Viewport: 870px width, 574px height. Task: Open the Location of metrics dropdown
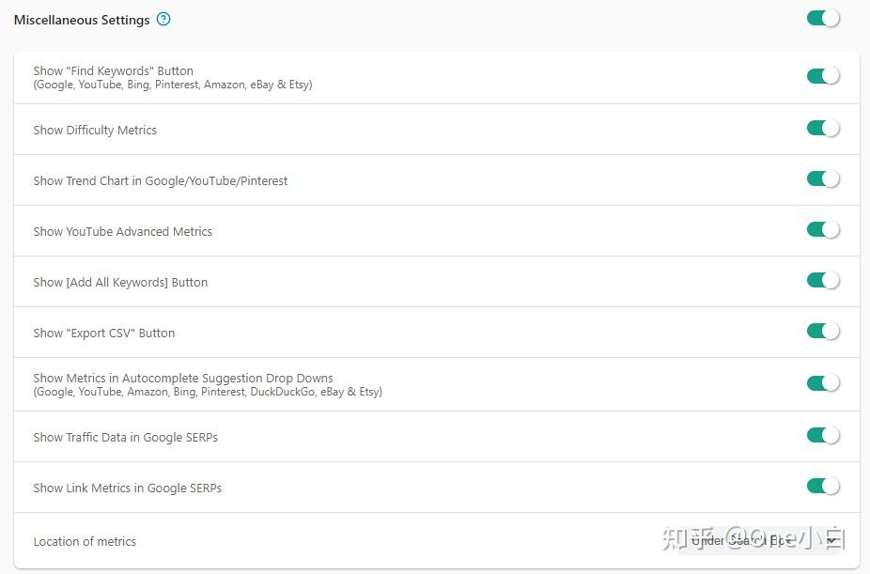pyautogui.click(x=763, y=541)
